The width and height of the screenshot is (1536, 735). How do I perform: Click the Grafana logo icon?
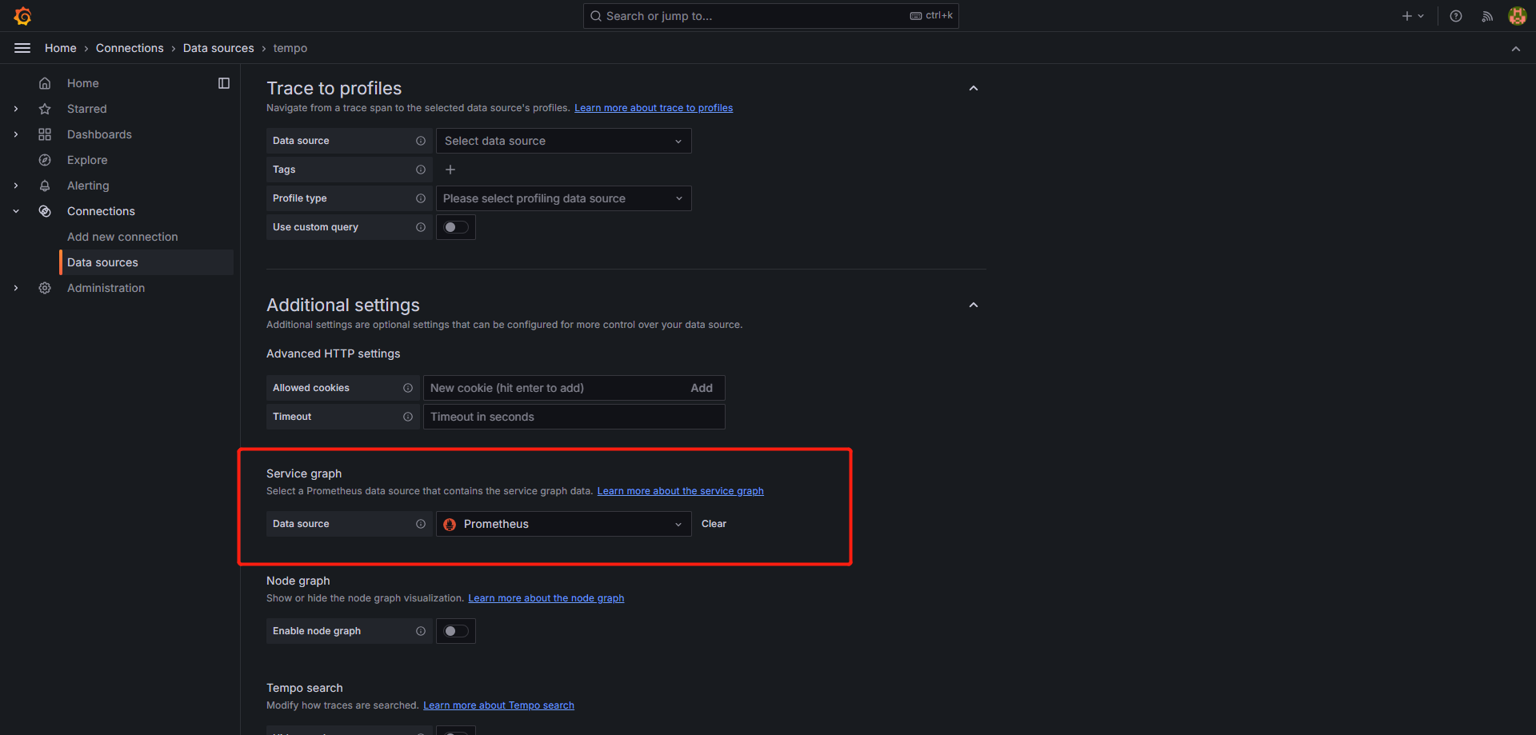(x=22, y=16)
